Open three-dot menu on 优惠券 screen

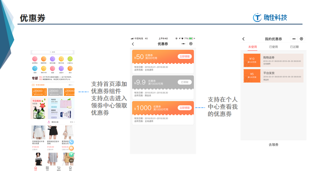(183, 44)
